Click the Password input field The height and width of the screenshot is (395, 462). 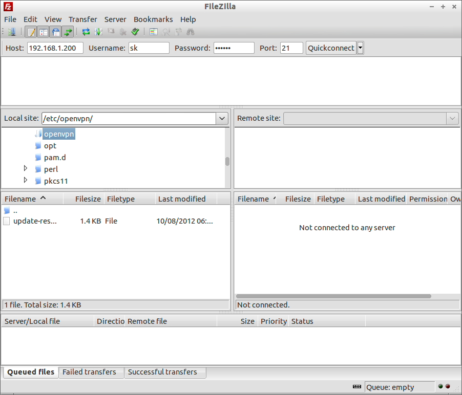coord(234,48)
